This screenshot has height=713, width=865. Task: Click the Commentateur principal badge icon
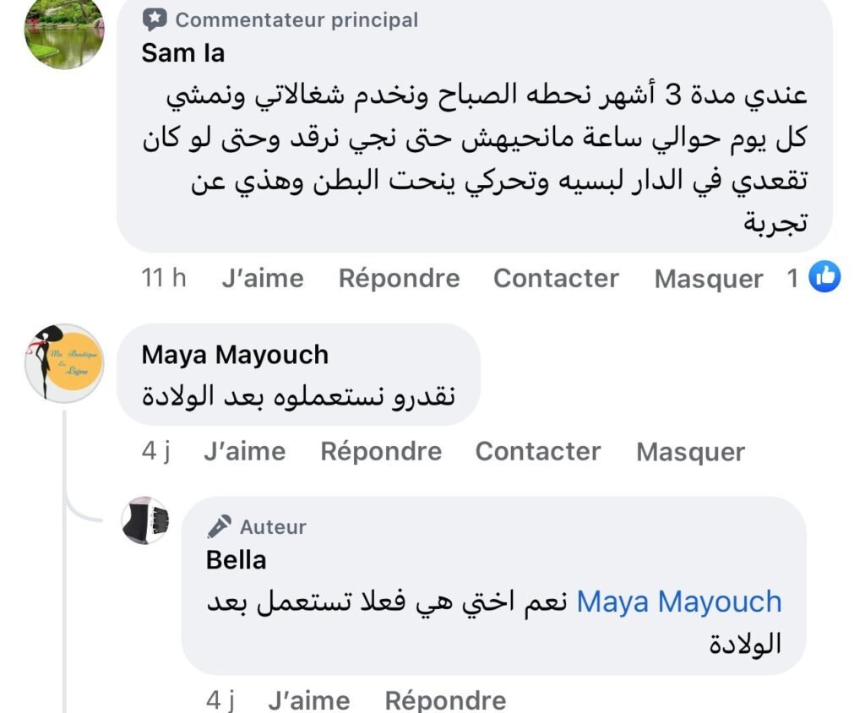153,19
